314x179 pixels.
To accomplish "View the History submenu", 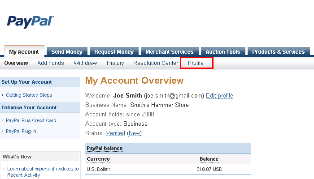I will tap(115, 63).
